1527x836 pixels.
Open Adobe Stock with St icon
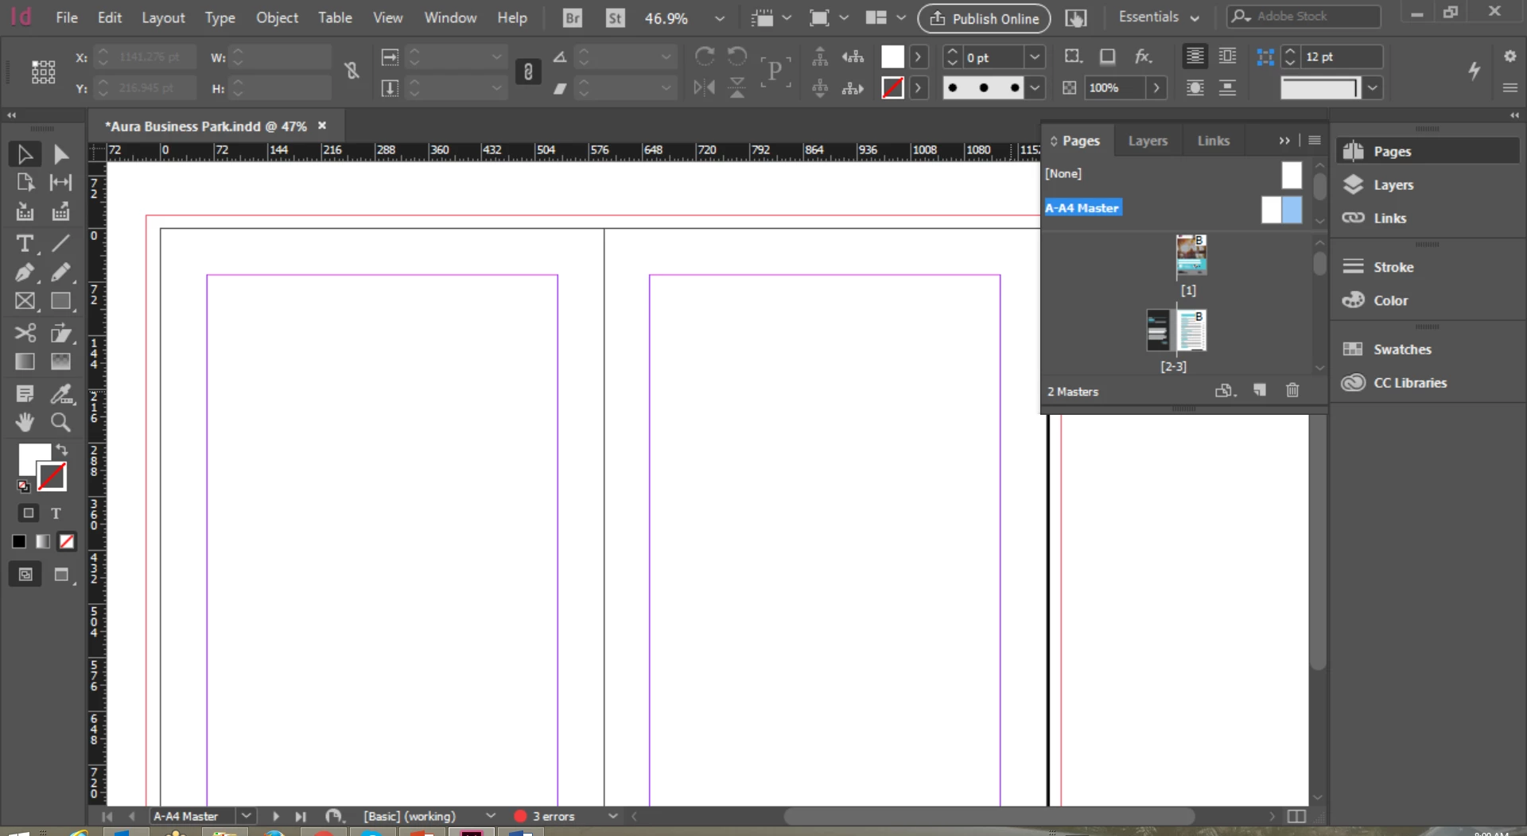pos(616,17)
